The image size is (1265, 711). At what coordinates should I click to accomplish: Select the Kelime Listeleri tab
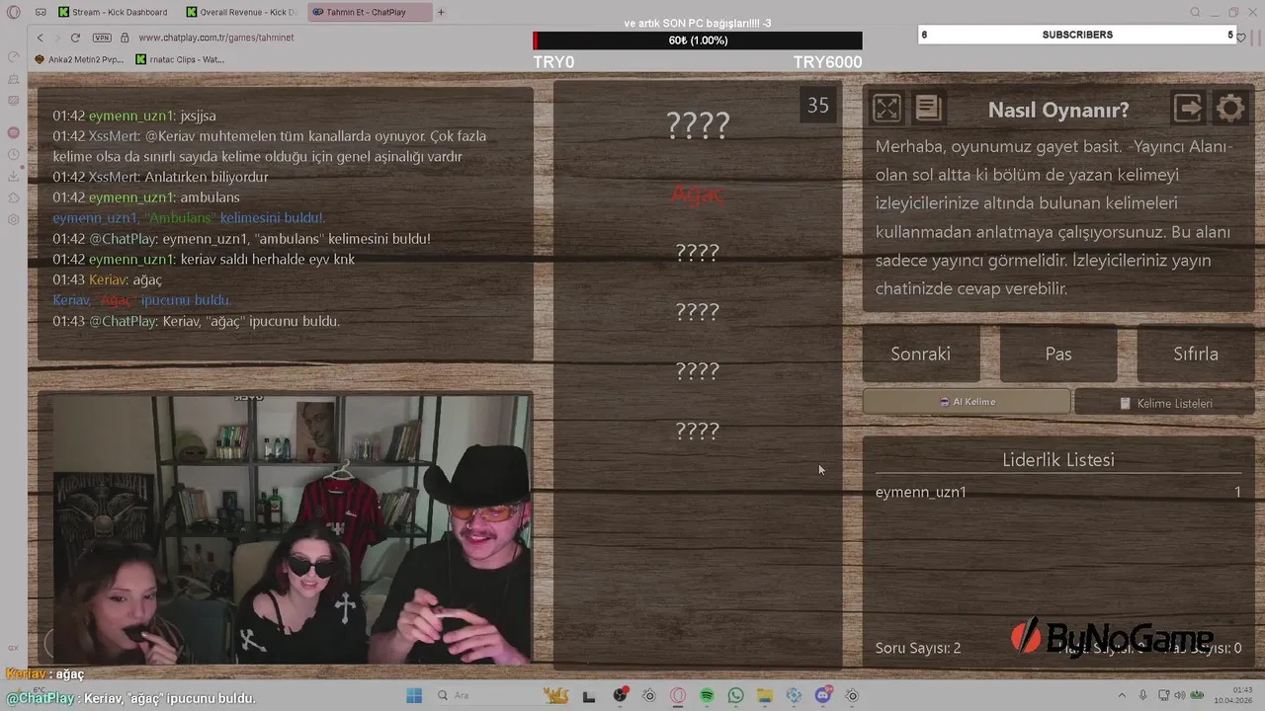1165,403
